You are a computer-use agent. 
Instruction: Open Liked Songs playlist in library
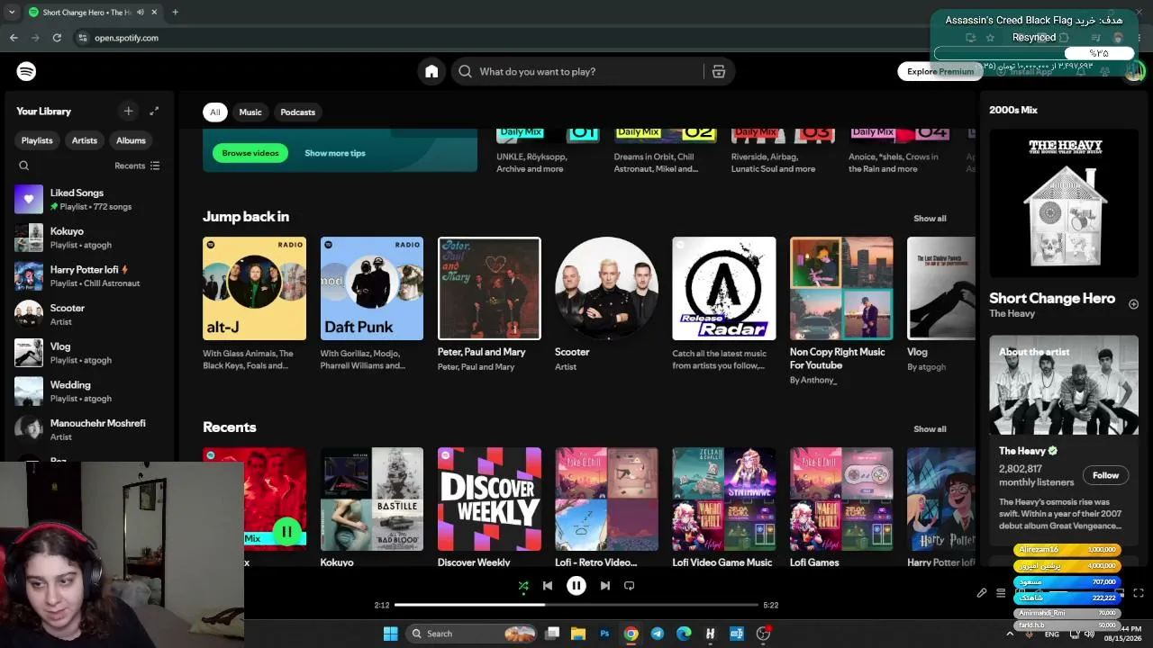[x=87, y=199]
